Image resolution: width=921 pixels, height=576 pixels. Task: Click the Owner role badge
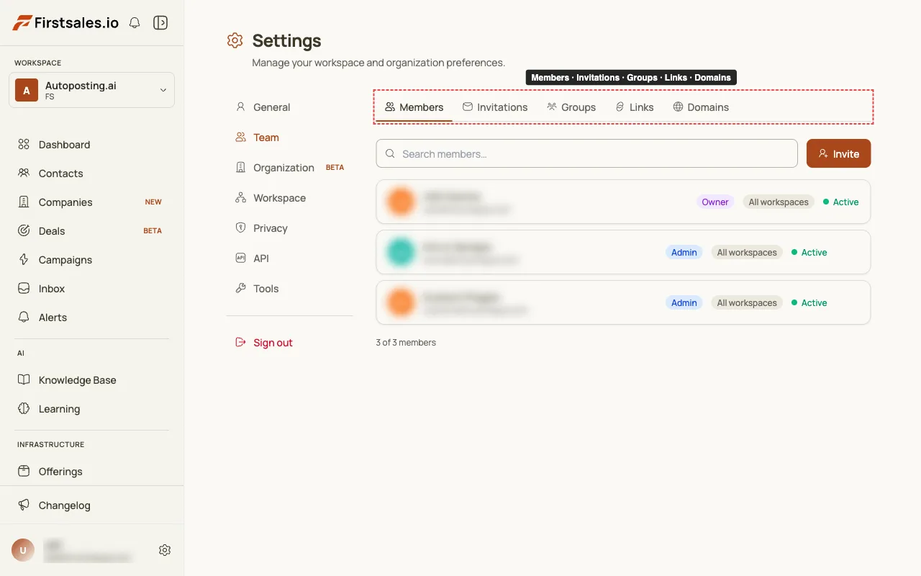coord(715,202)
